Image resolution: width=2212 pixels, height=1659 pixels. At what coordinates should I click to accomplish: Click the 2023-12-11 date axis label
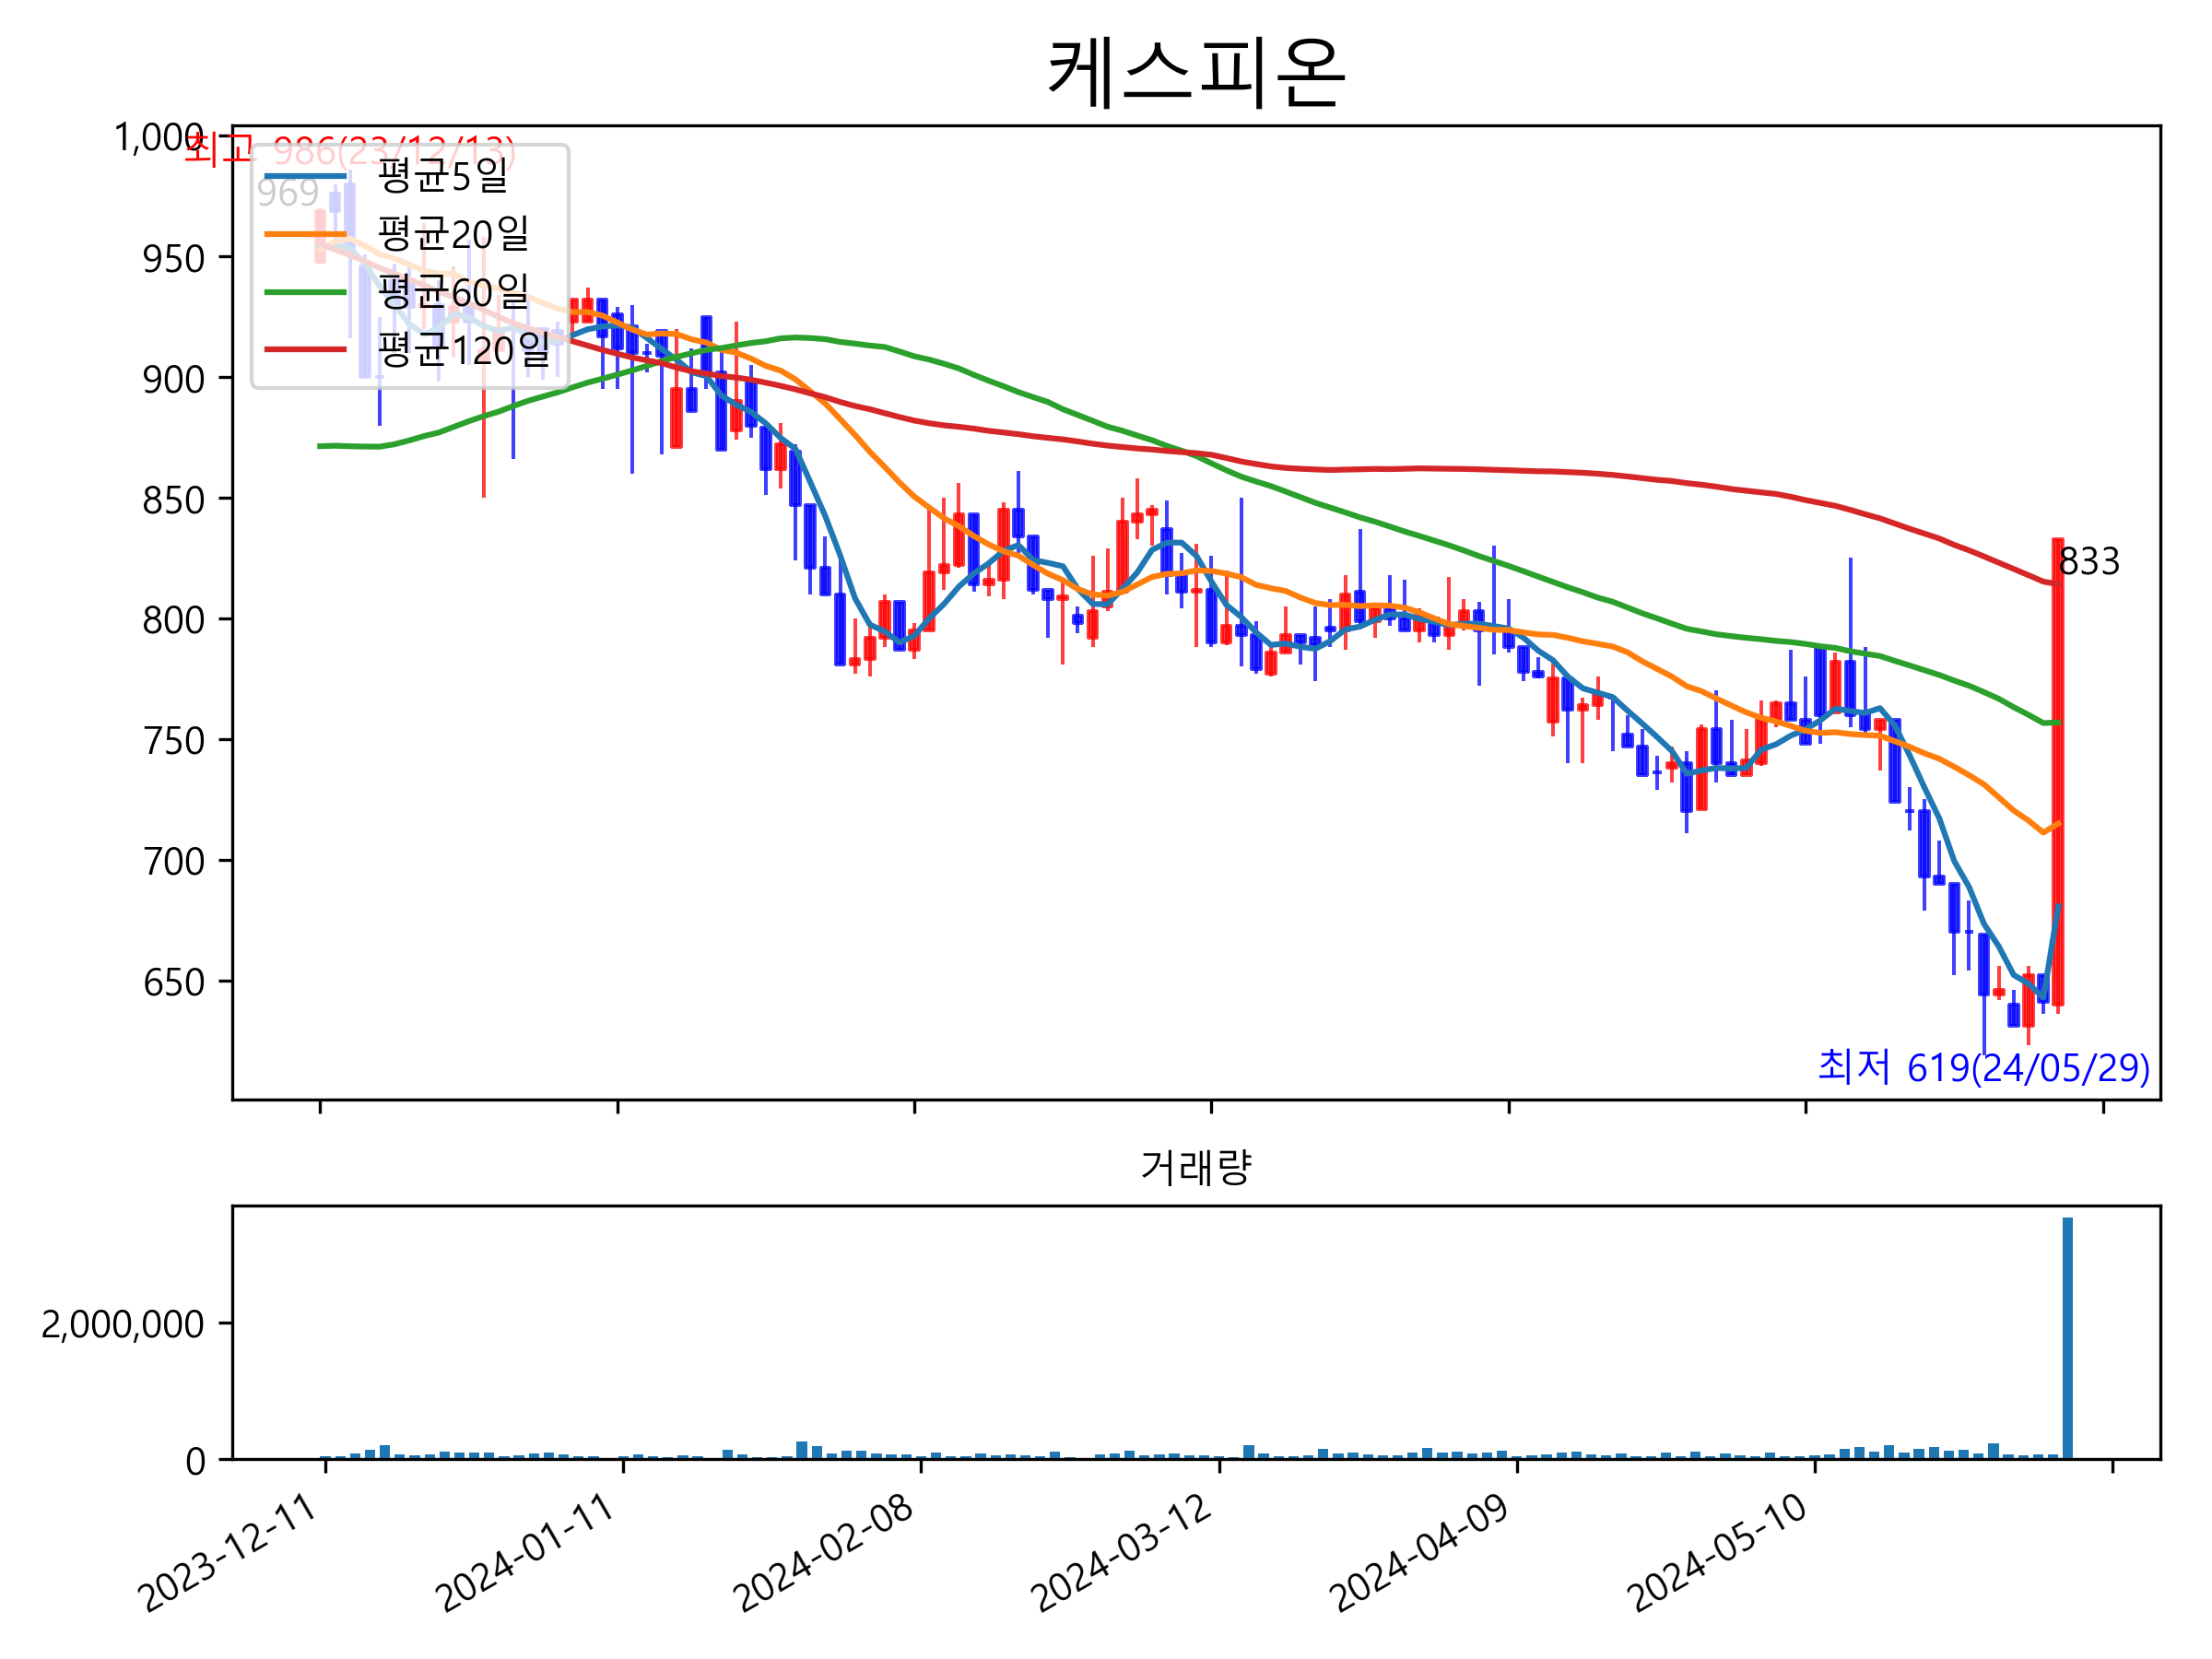tap(228, 1553)
